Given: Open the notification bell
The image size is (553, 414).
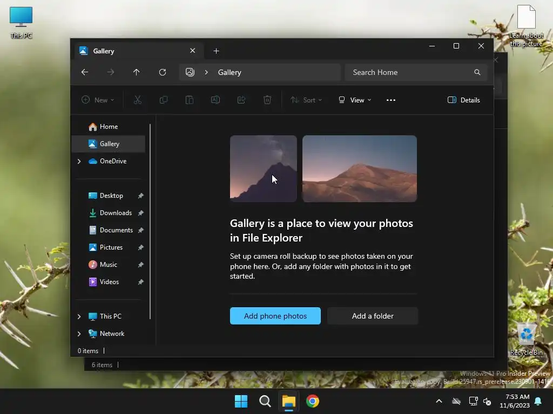Looking at the screenshot, I should [538, 401].
